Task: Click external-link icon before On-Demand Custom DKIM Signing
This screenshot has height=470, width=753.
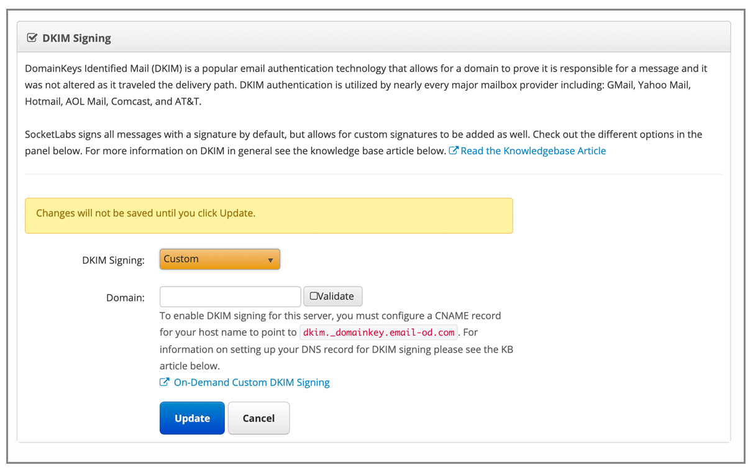Action: tap(165, 382)
